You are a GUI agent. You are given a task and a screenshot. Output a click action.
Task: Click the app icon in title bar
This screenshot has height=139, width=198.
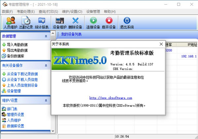tap(5, 4)
